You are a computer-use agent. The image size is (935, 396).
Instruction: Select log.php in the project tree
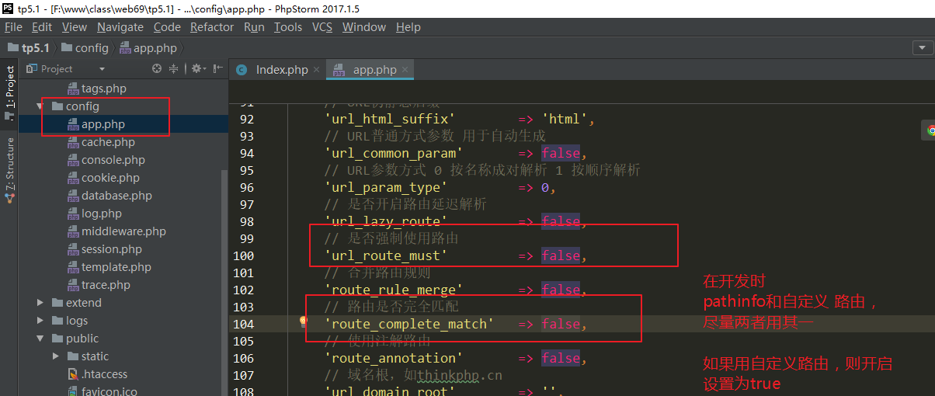click(x=102, y=214)
